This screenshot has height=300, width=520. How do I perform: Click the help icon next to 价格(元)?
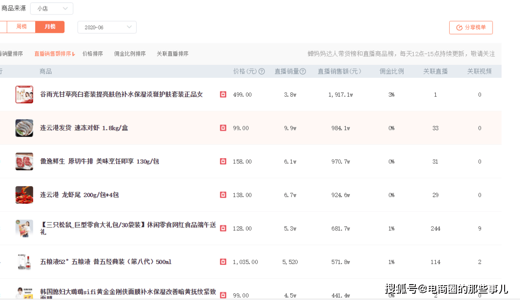tap(262, 72)
